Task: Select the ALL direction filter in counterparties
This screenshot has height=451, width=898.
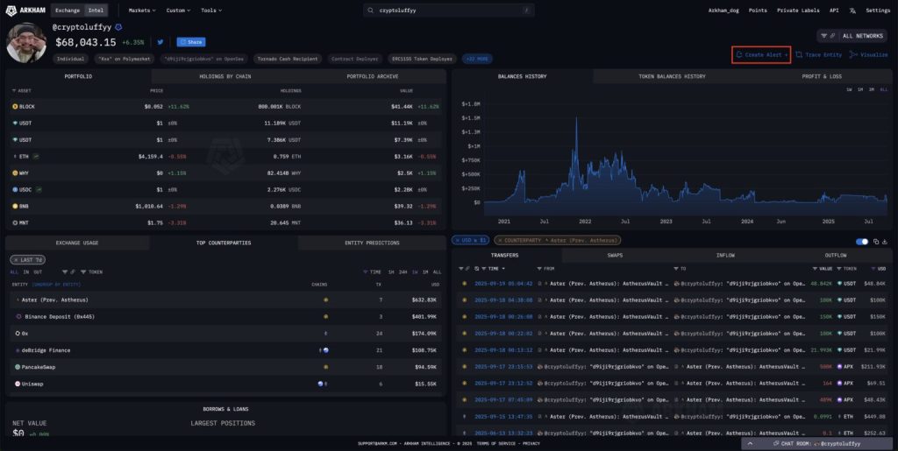Action: pyautogui.click(x=14, y=272)
